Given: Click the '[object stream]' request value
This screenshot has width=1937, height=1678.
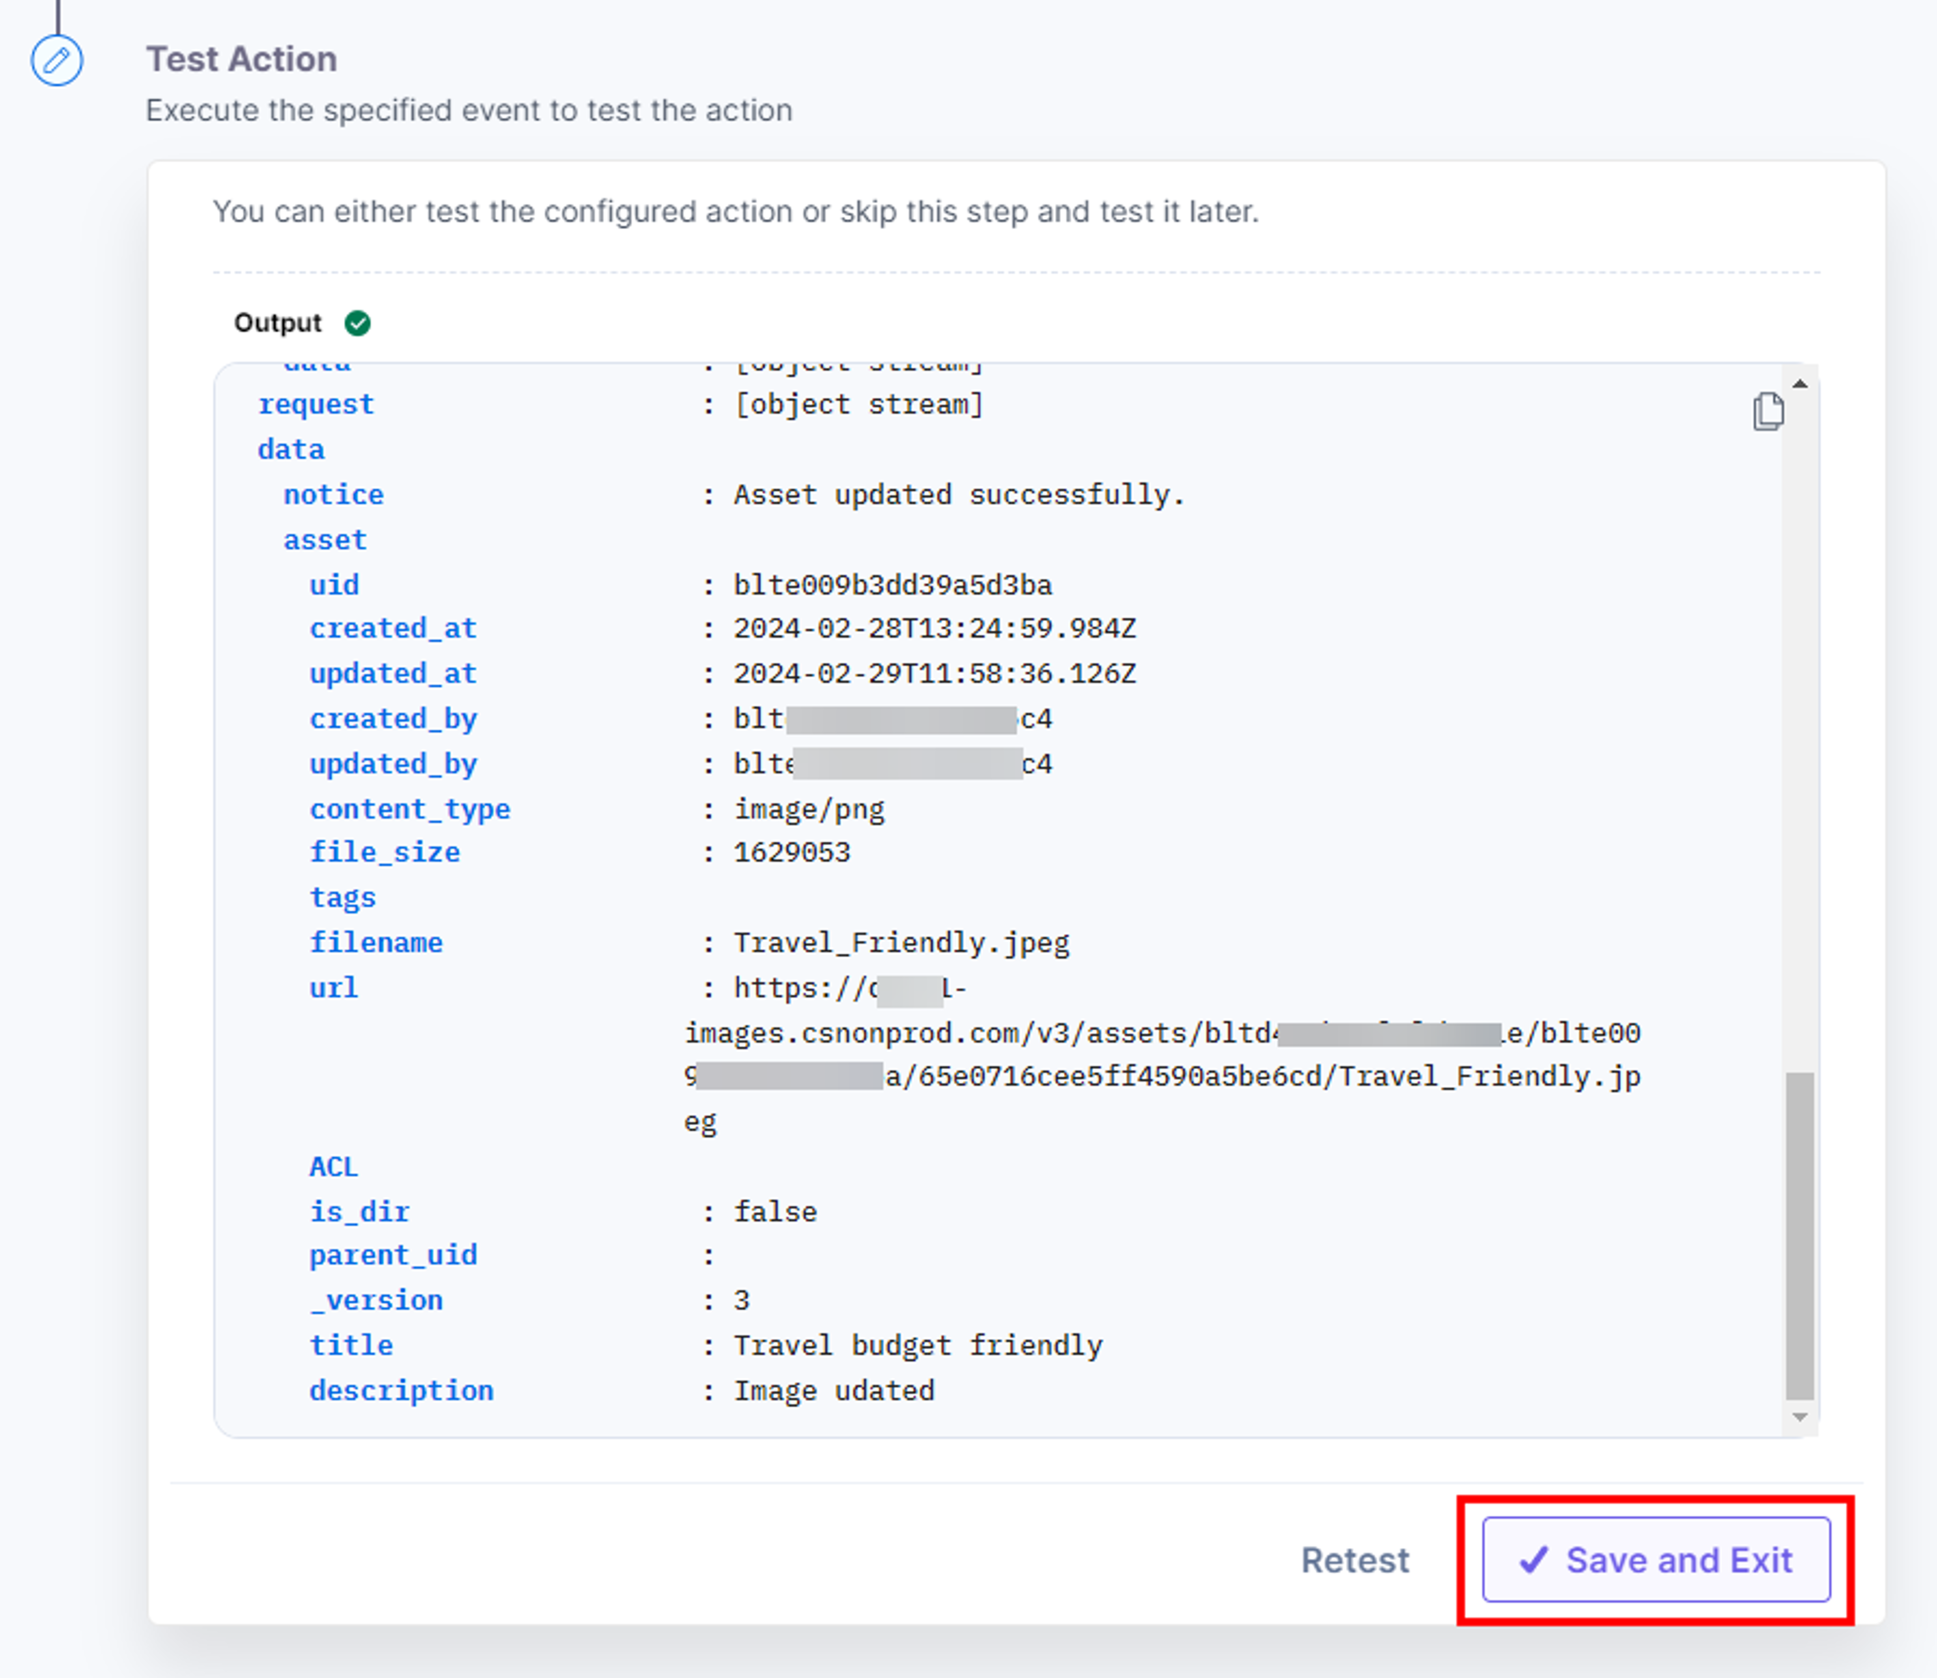Looking at the screenshot, I should (859, 404).
